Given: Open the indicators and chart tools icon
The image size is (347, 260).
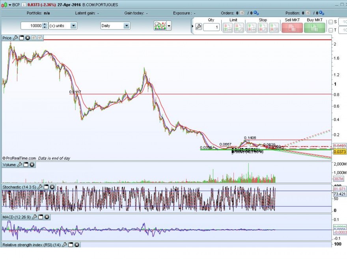Looking at the screenshot, I should [160, 26].
